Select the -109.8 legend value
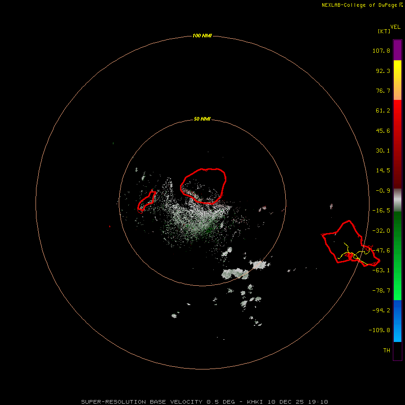Viewport: 405px width, 405px height. tap(379, 330)
